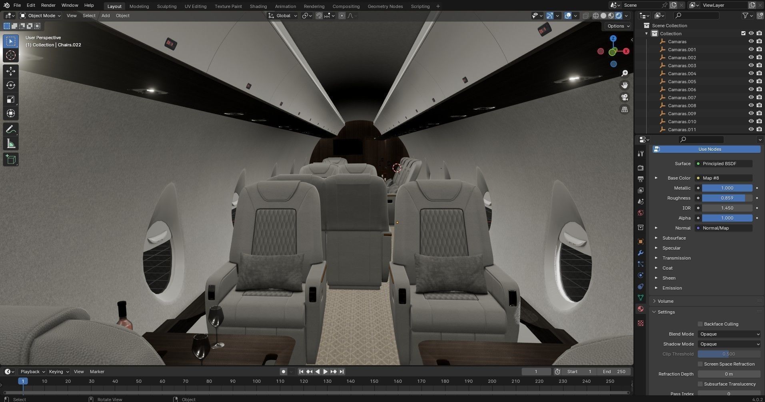
Task: Click the zoom view magnifier icon
Action: pos(625,73)
